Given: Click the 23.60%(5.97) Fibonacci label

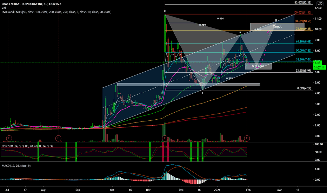Looking at the screenshot, I should point(303,71).
